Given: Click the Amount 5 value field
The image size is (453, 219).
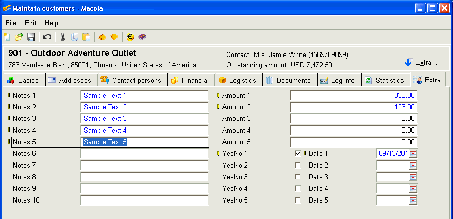Looking at the screenshot, I should tap(354, 142).
